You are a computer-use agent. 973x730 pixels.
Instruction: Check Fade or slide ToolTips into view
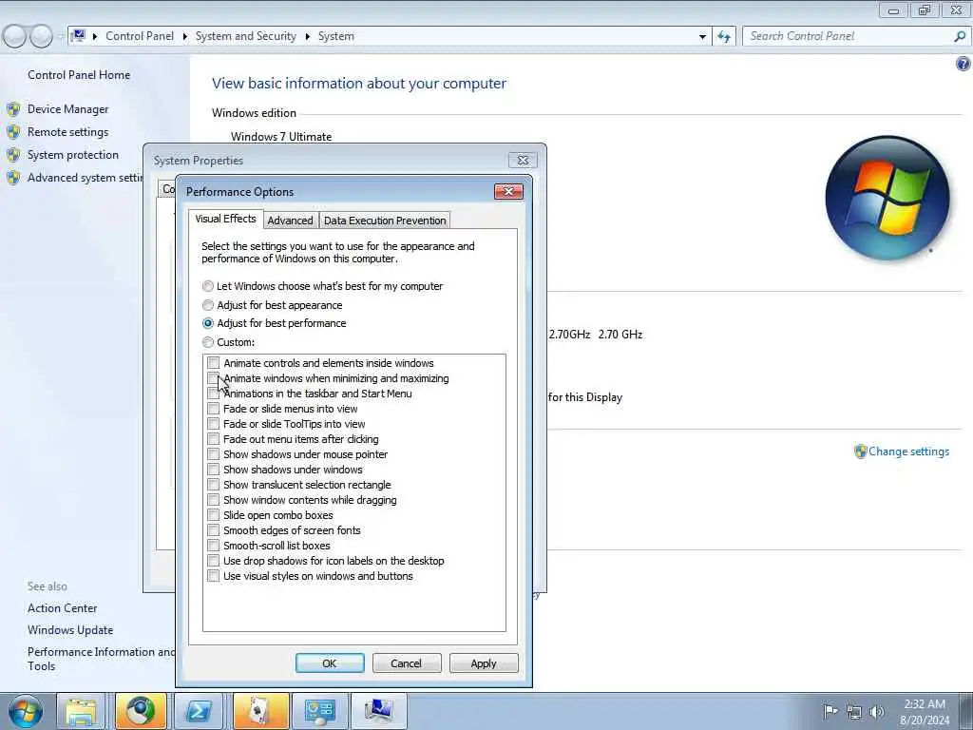tap(214, 424)
